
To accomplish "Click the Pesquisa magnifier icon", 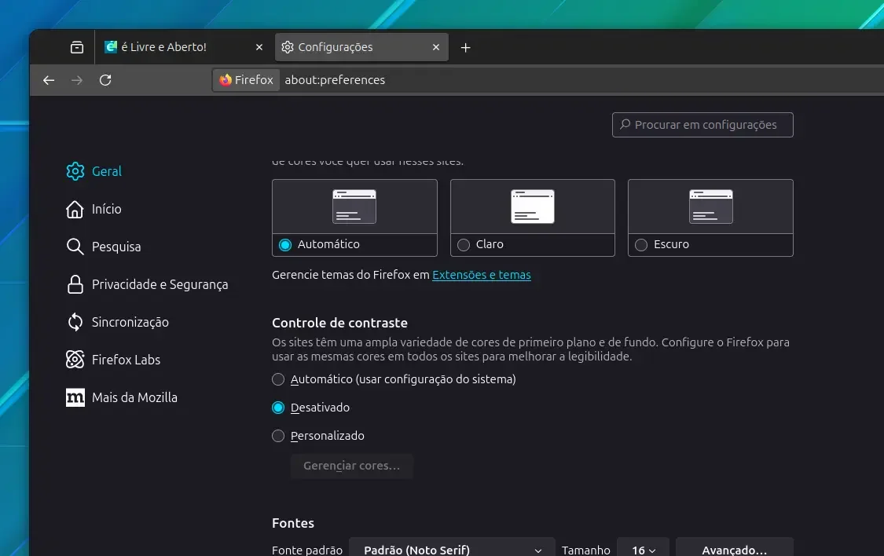I will pyautogui.click(x=75, y=247).
